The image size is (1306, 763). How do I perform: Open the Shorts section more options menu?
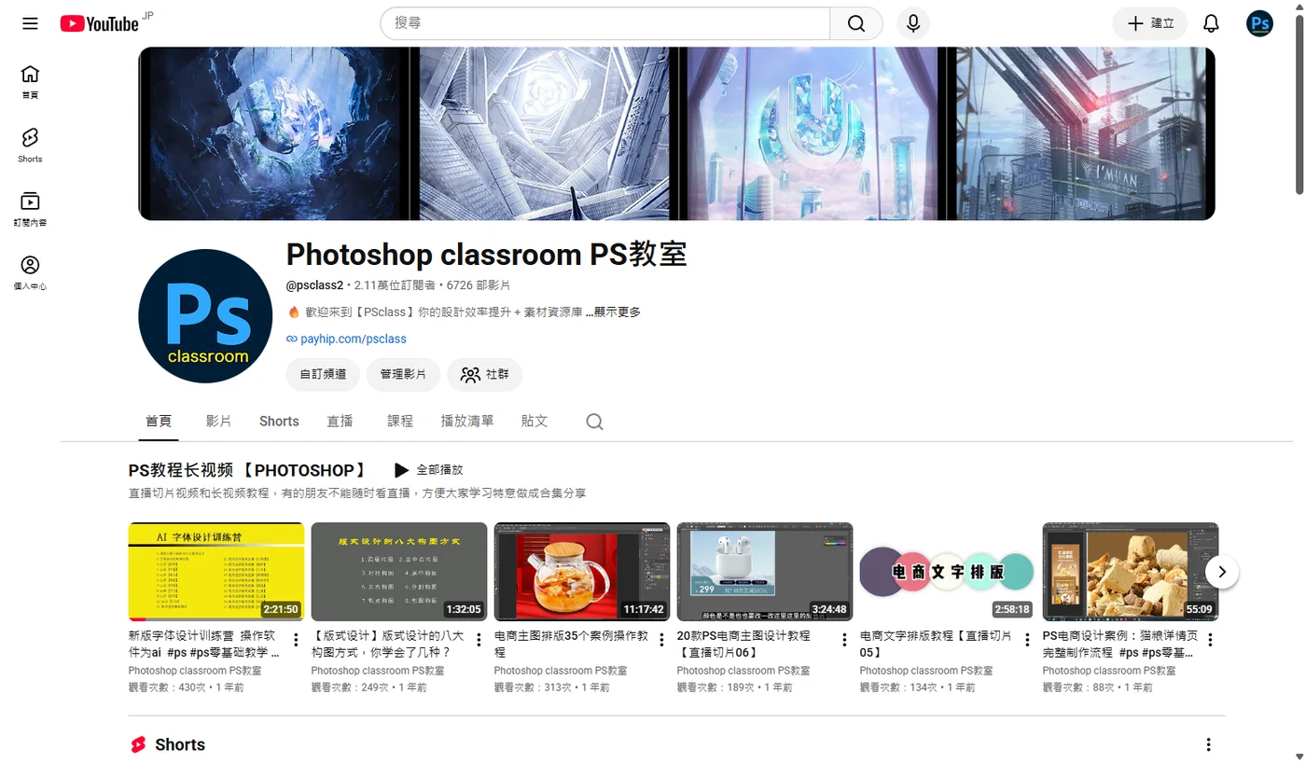click(1208, 744)
